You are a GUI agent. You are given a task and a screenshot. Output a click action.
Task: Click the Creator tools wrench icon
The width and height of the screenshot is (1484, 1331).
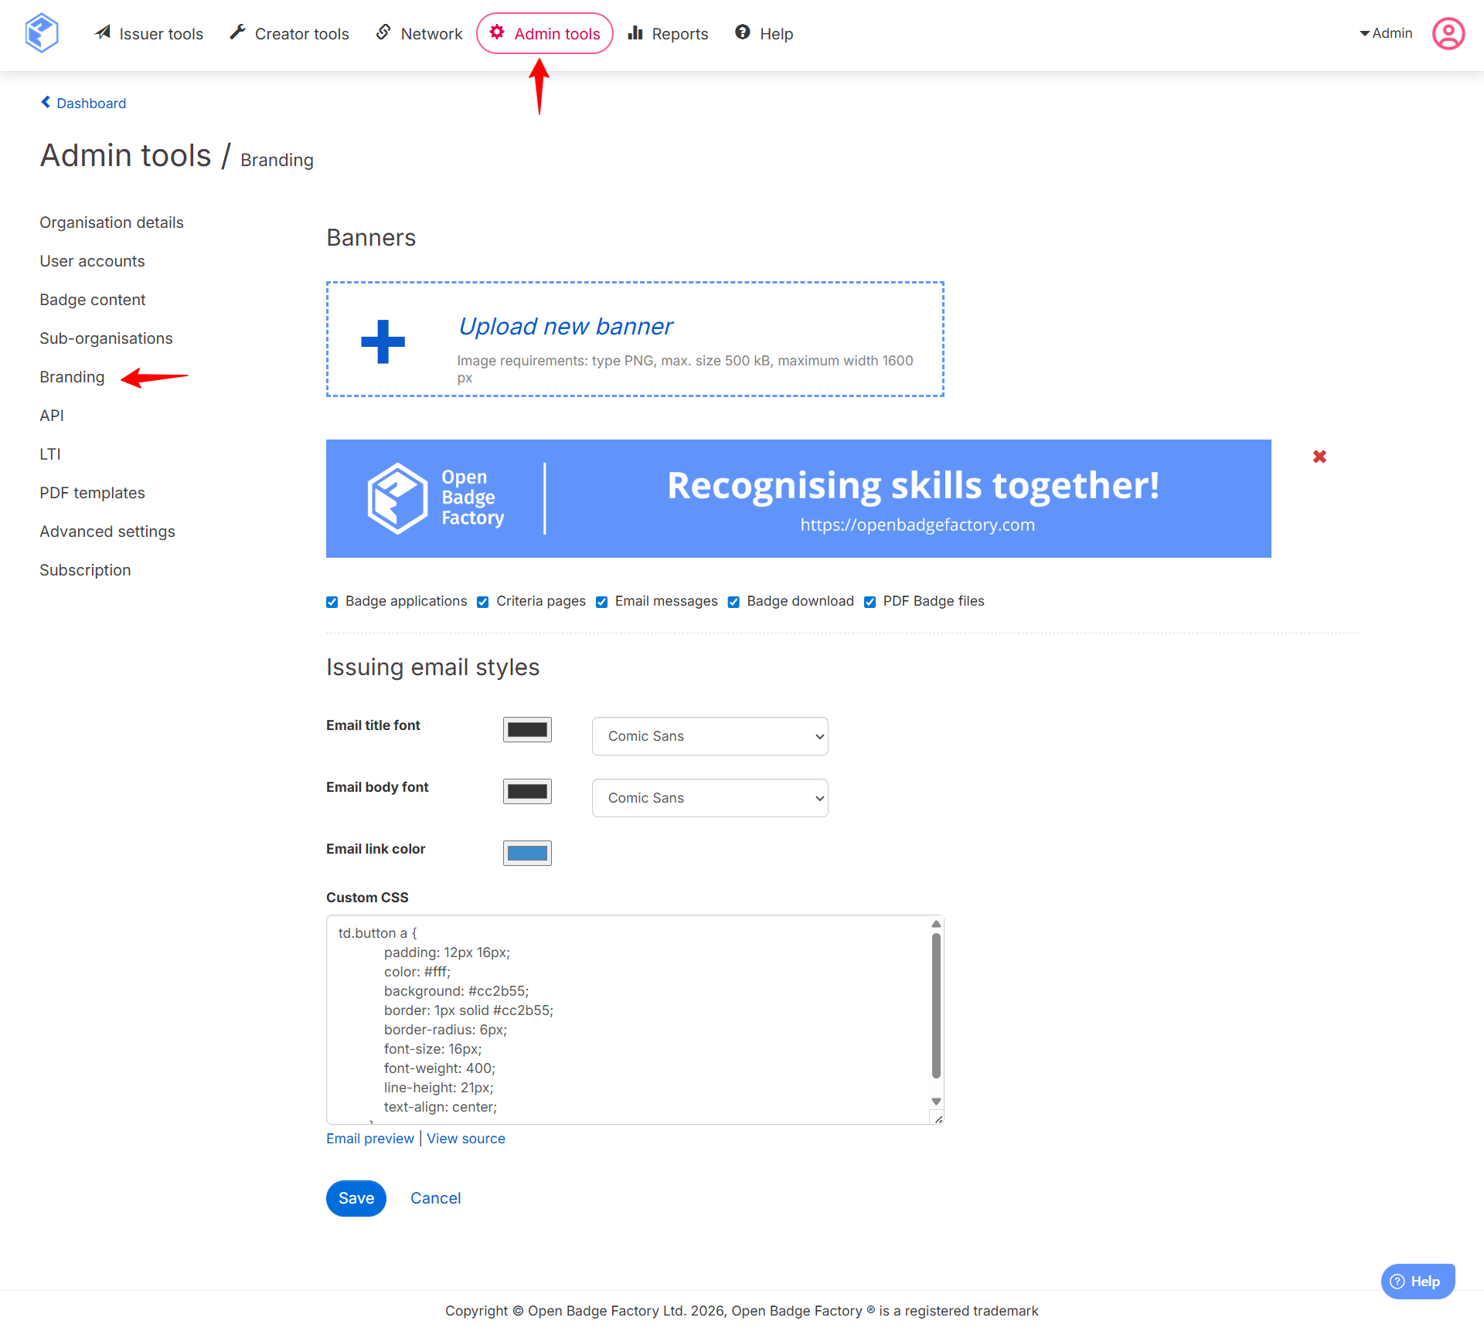tap(238, 32)
